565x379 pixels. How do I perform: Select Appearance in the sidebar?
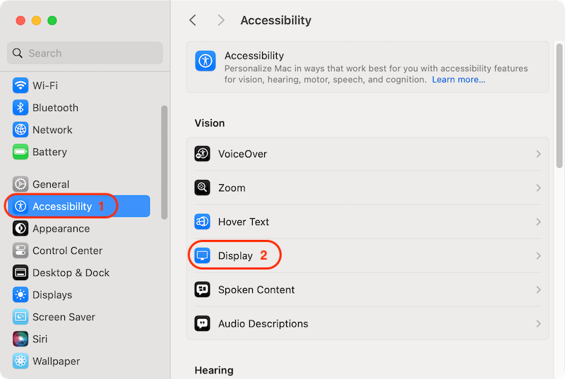61,229
